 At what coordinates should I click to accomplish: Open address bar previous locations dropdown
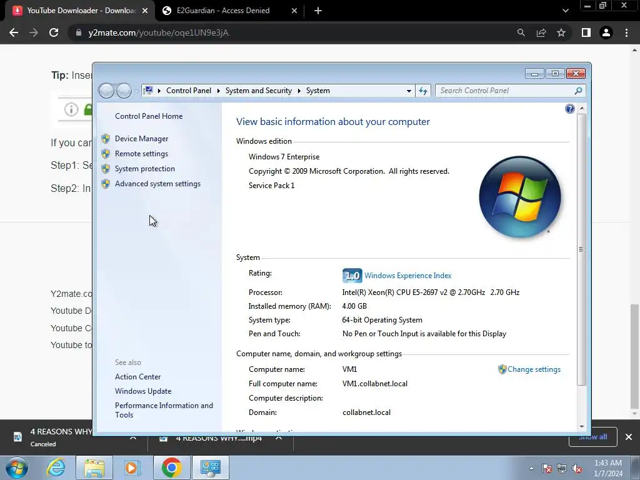point(409,91)
